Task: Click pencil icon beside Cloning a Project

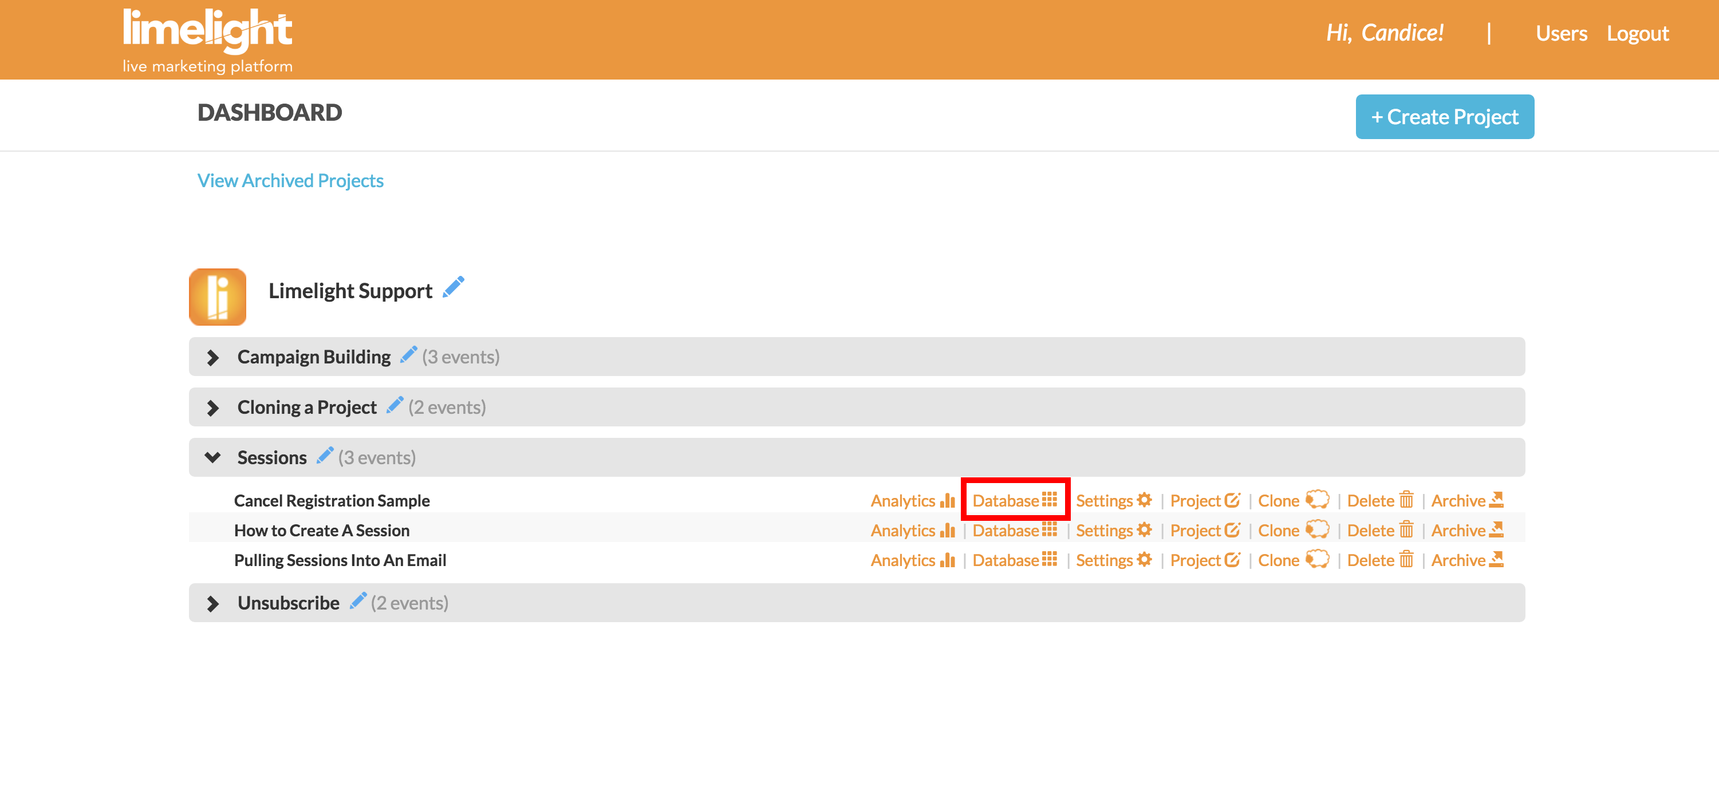Action: click(395, 405)
